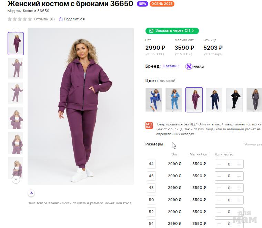Pick the dark navy suit color swatch
This screenshot has width=262, height=228.
coord(214,100)
